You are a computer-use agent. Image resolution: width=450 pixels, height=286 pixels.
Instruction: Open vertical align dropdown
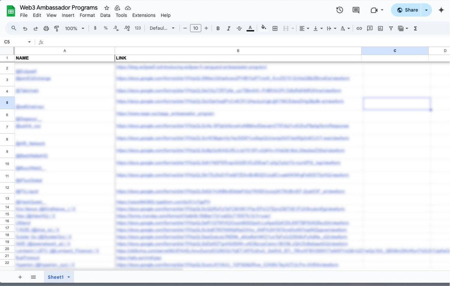coord(318,28)
